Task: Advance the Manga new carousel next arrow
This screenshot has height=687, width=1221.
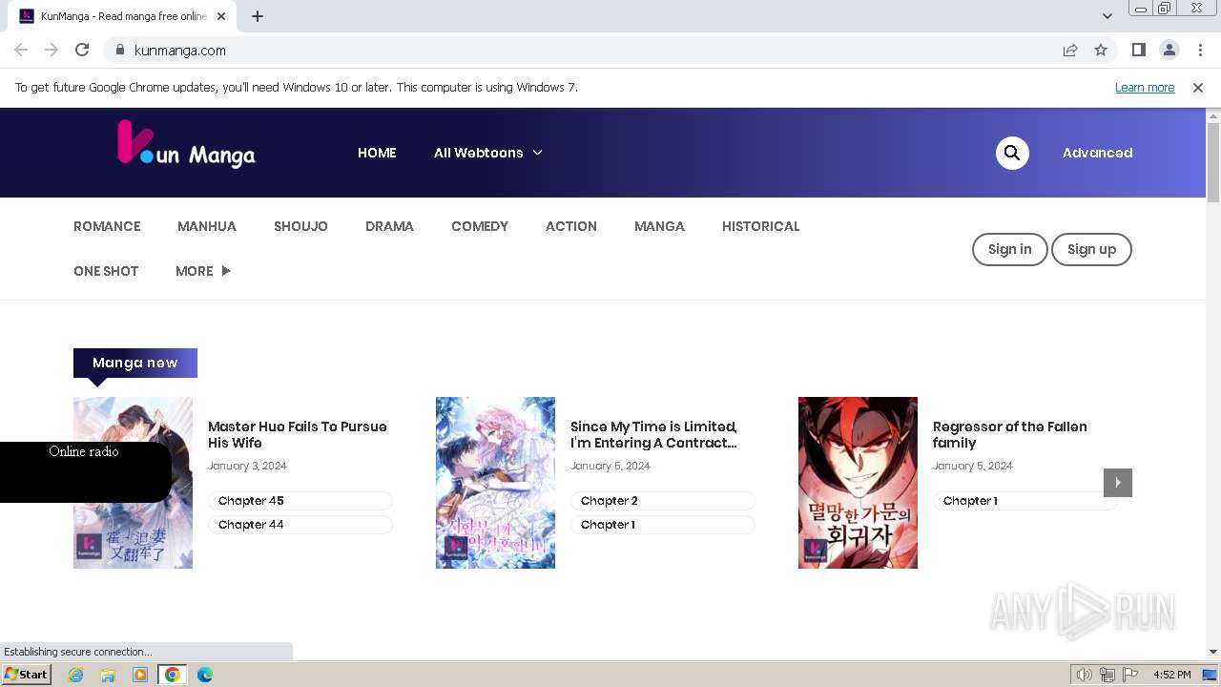Action: click(1118, 483)
